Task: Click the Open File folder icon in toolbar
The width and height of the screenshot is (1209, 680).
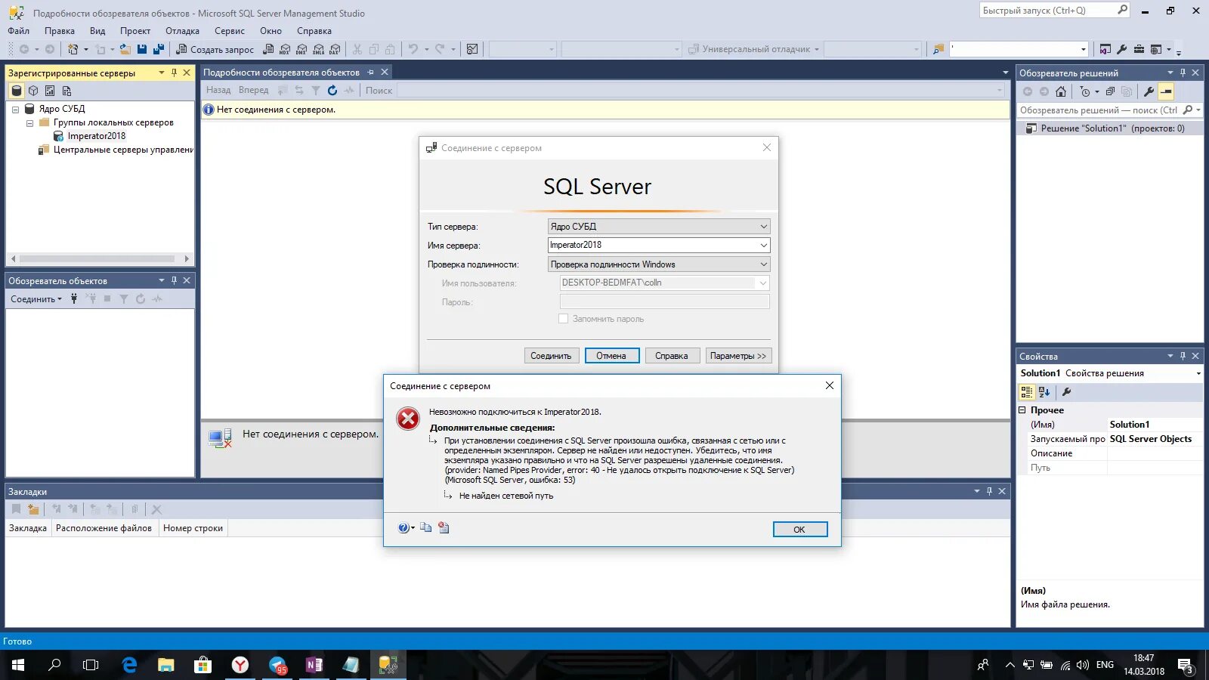Action: click(x=125, y=49)
